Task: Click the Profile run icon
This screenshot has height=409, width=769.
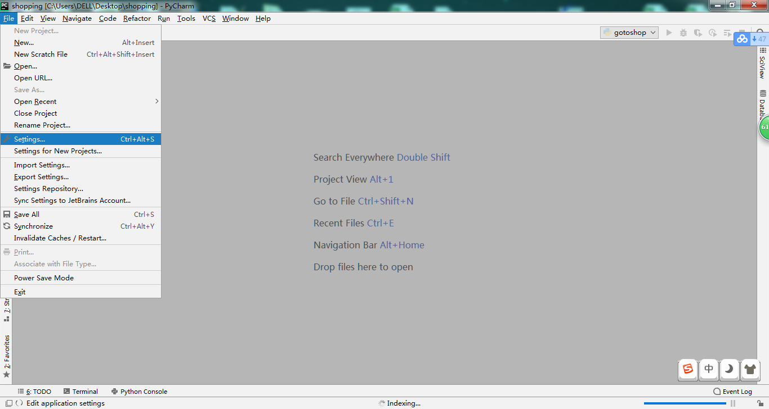Action: [713, 33]
